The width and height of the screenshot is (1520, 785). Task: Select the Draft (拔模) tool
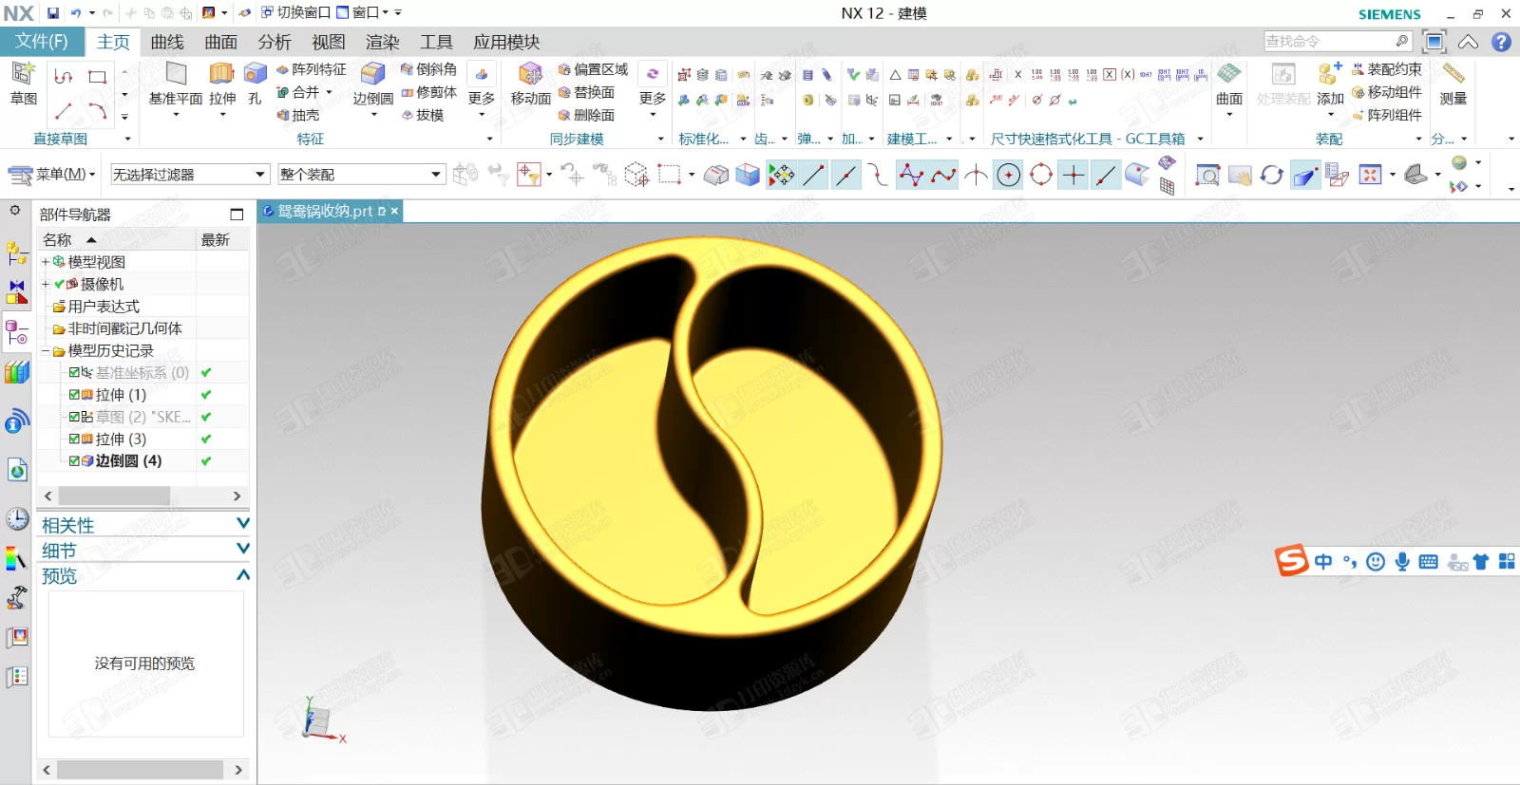[423, 115]
